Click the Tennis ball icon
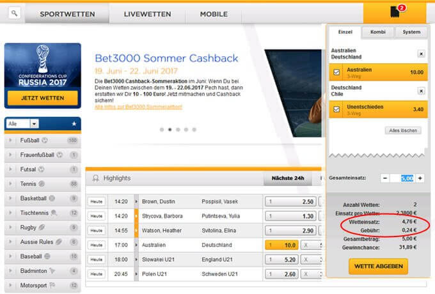 tap(42, 183)
